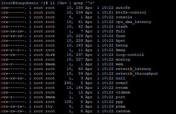Click the nvram device entry
Screen dimensions: 176x114
[x=122, y=88]
